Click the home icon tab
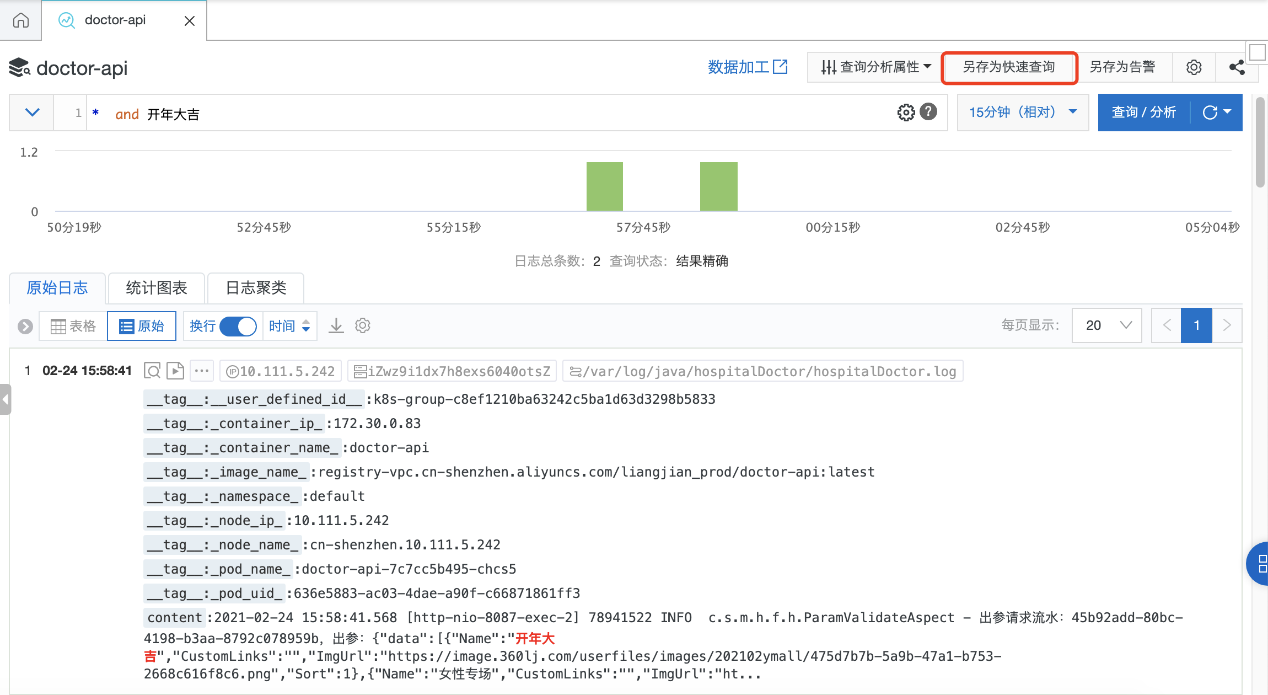This screenshot has height=695, width=1268. tap(21, 20)
